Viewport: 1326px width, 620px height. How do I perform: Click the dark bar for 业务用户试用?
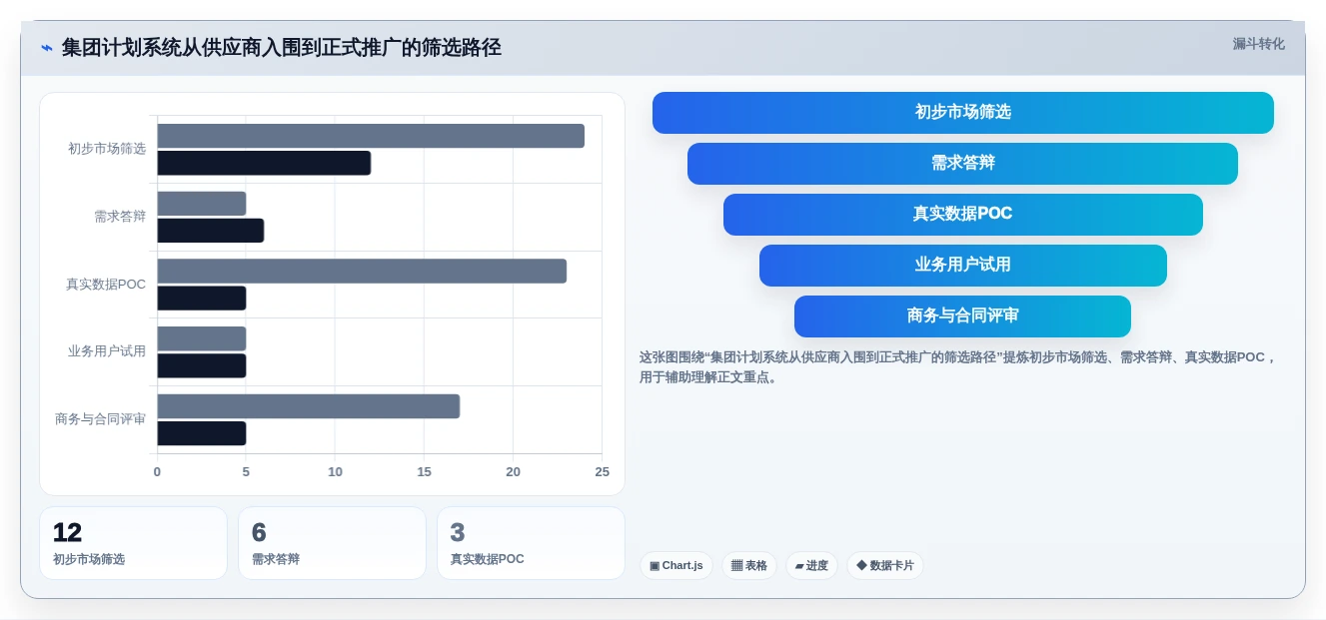pyautogui.click(x=201, y=365)
